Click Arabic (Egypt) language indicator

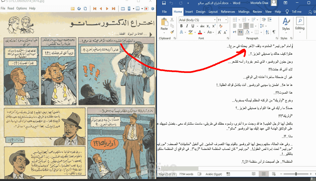[x=214, y=174]
